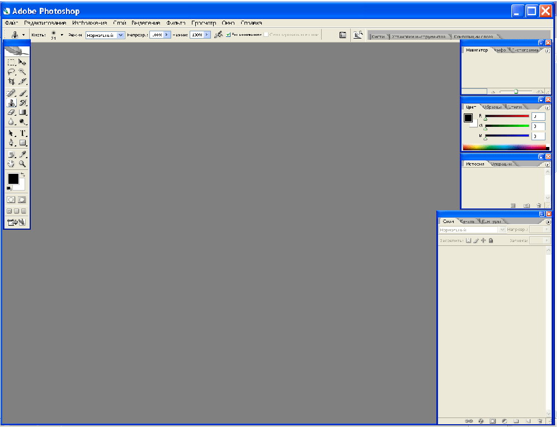Open Layers panel blend mode dropdown
Viewport: 560px width, 427px height.
point(502,230)
